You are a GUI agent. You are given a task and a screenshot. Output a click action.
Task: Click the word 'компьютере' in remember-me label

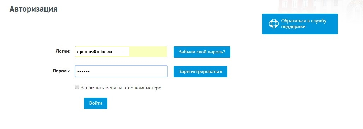[148, 88]
